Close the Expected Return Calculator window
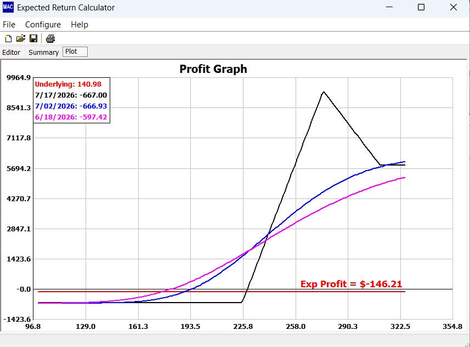Viewport: 470px width, 347px height. pos(454,7)
